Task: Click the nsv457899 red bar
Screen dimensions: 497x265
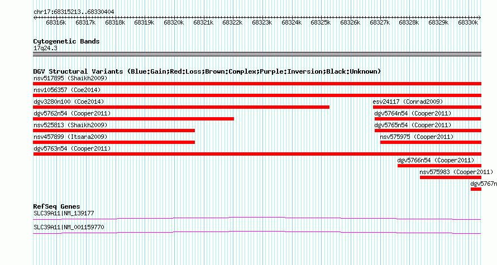Action: 114,142
